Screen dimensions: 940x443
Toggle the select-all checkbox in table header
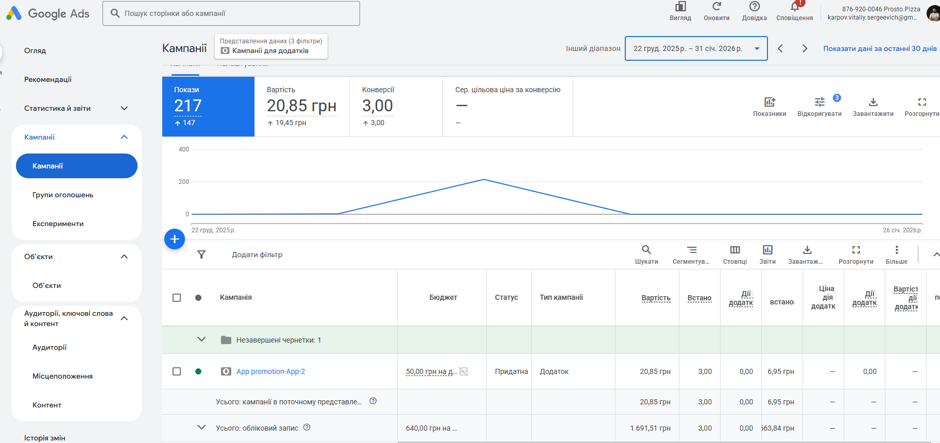tap(177, 298)
